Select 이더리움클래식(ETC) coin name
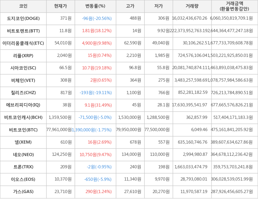The width and height of the screenshot is (258, 199). pos(23,43)
